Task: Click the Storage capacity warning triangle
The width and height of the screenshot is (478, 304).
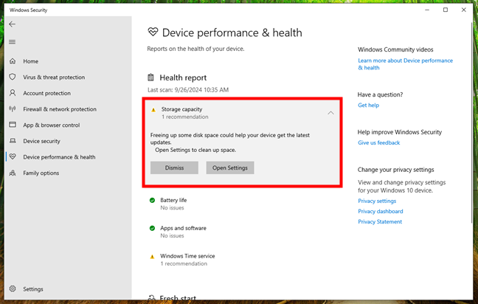Action: [153, 110]
